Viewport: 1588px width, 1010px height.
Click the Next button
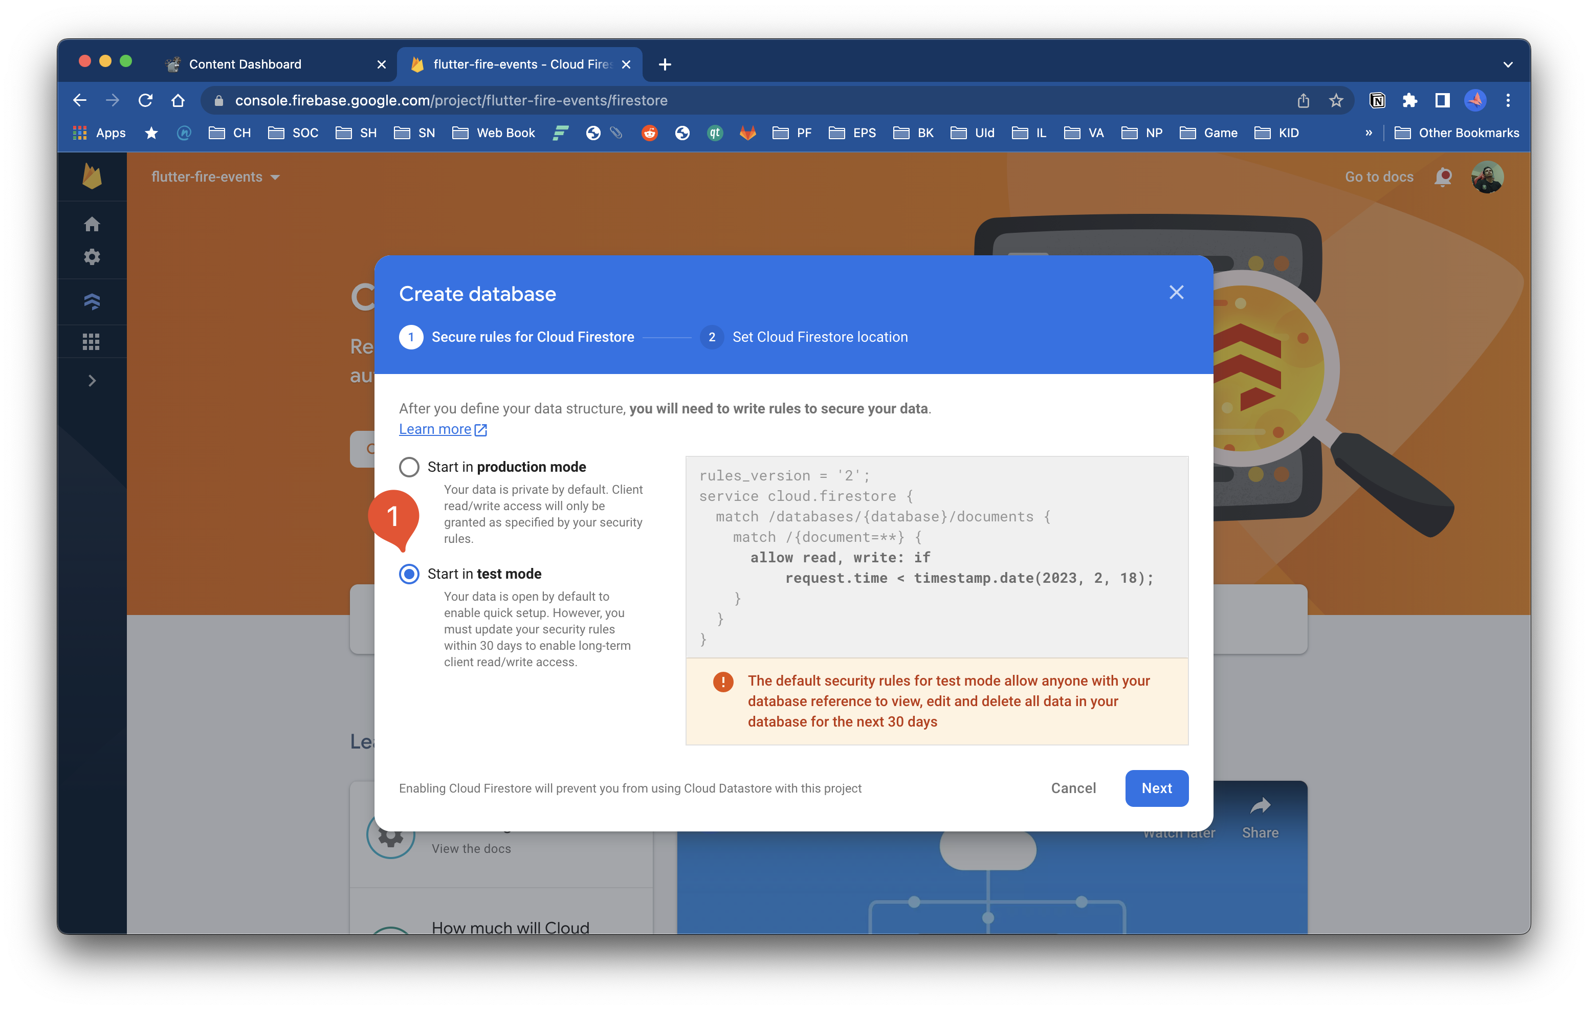point(1156,788)
